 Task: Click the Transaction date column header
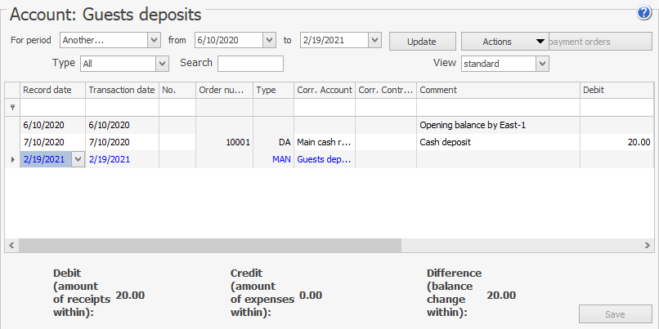(121, 90)
